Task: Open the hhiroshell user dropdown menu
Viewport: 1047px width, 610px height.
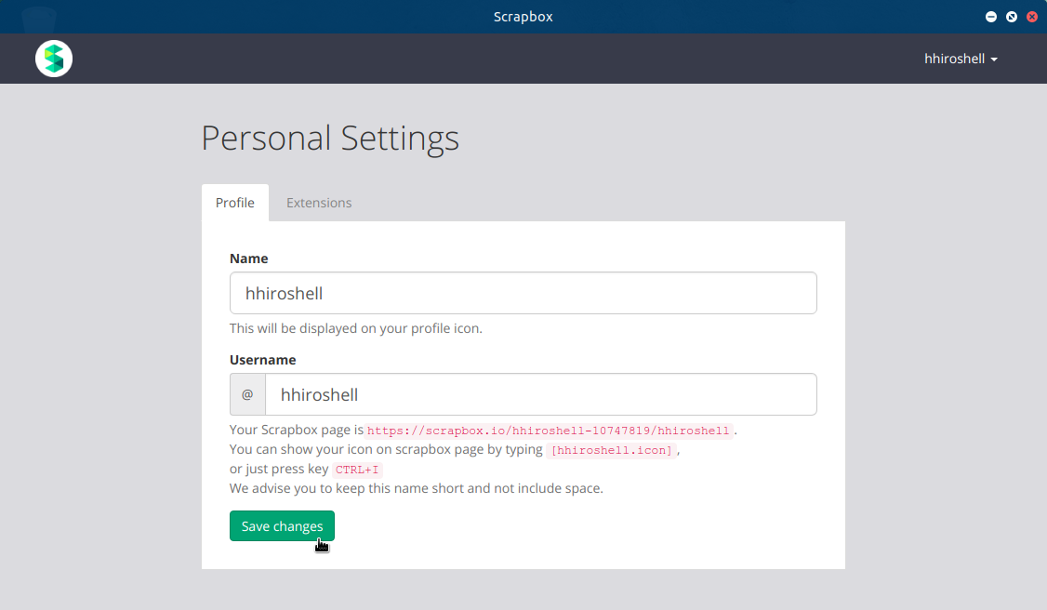Action: (961, 59)
